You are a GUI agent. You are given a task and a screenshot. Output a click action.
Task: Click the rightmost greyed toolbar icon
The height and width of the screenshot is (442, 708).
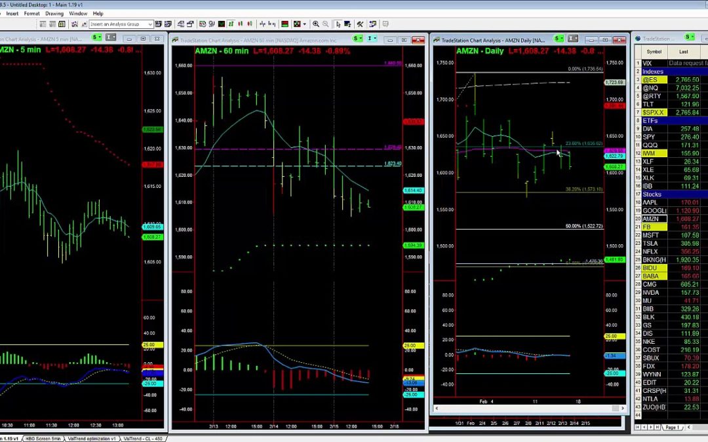pyautogui.click(x=385, y=24)
